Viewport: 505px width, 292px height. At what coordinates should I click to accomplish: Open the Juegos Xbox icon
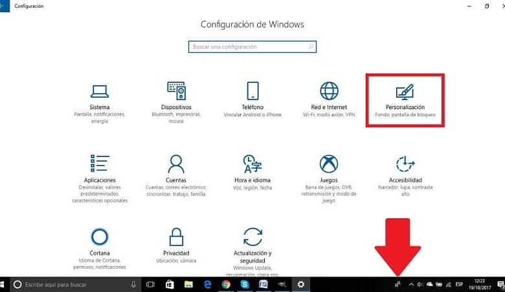[329, 164]
